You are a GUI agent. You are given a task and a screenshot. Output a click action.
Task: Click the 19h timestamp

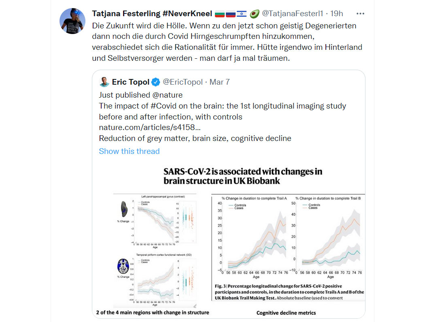[x=337, y=13]
